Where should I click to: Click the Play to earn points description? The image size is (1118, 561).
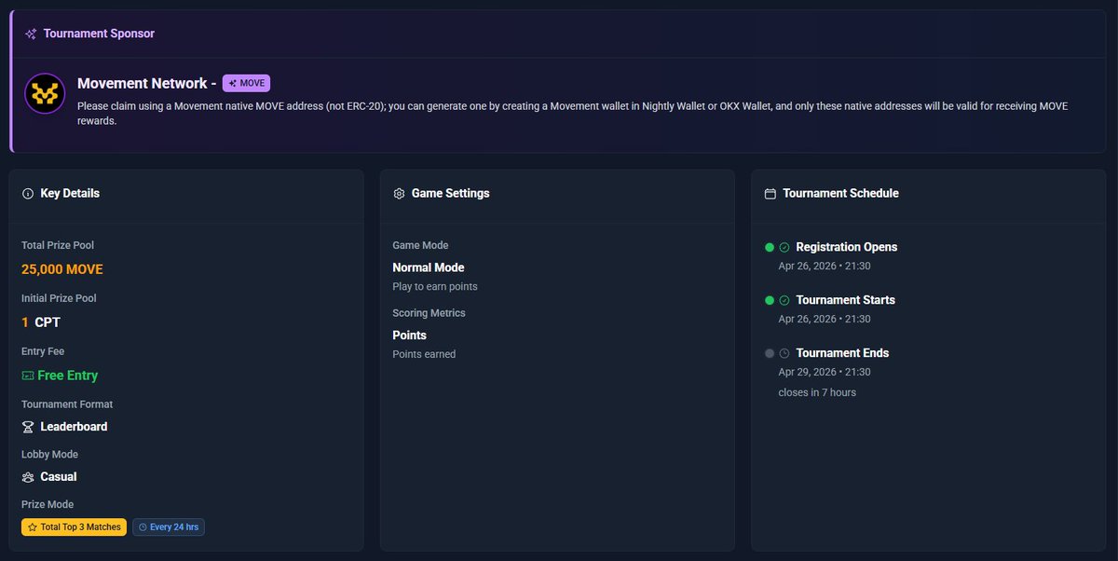(435, 287)
